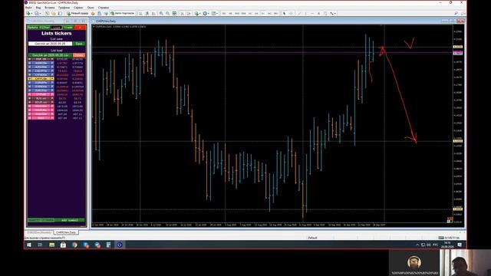The width and height of the screenshot is (491, 276).
Task: Open the New Chart toolbar icon
Action: (28, 14)
